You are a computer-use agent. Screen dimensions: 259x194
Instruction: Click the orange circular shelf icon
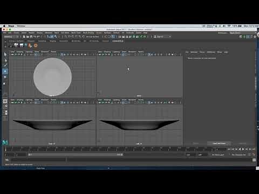coord(36,45)
